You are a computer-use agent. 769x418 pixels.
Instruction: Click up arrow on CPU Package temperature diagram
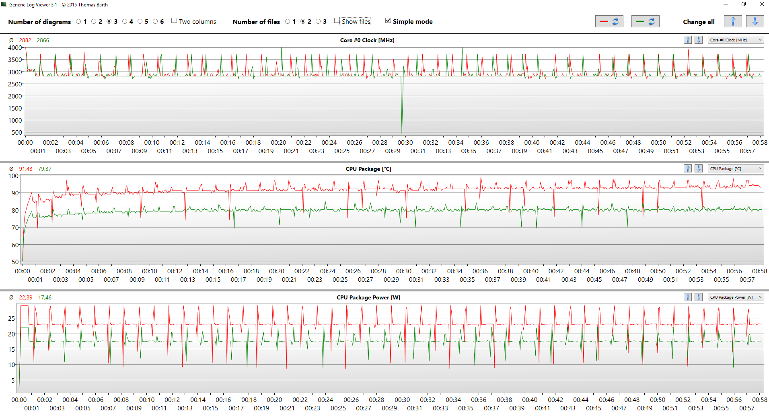click(x=688, y=168)
